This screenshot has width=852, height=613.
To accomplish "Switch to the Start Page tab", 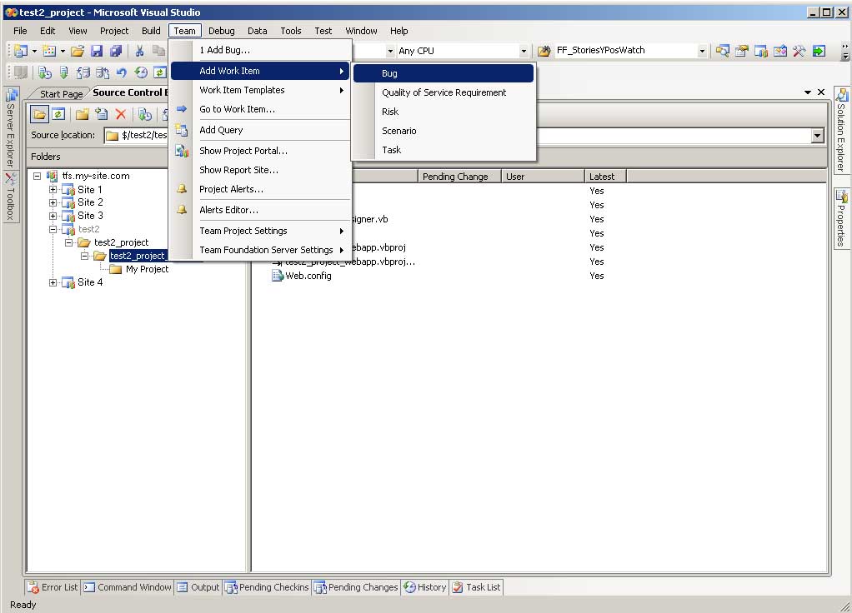I will (x=60, y=94).
